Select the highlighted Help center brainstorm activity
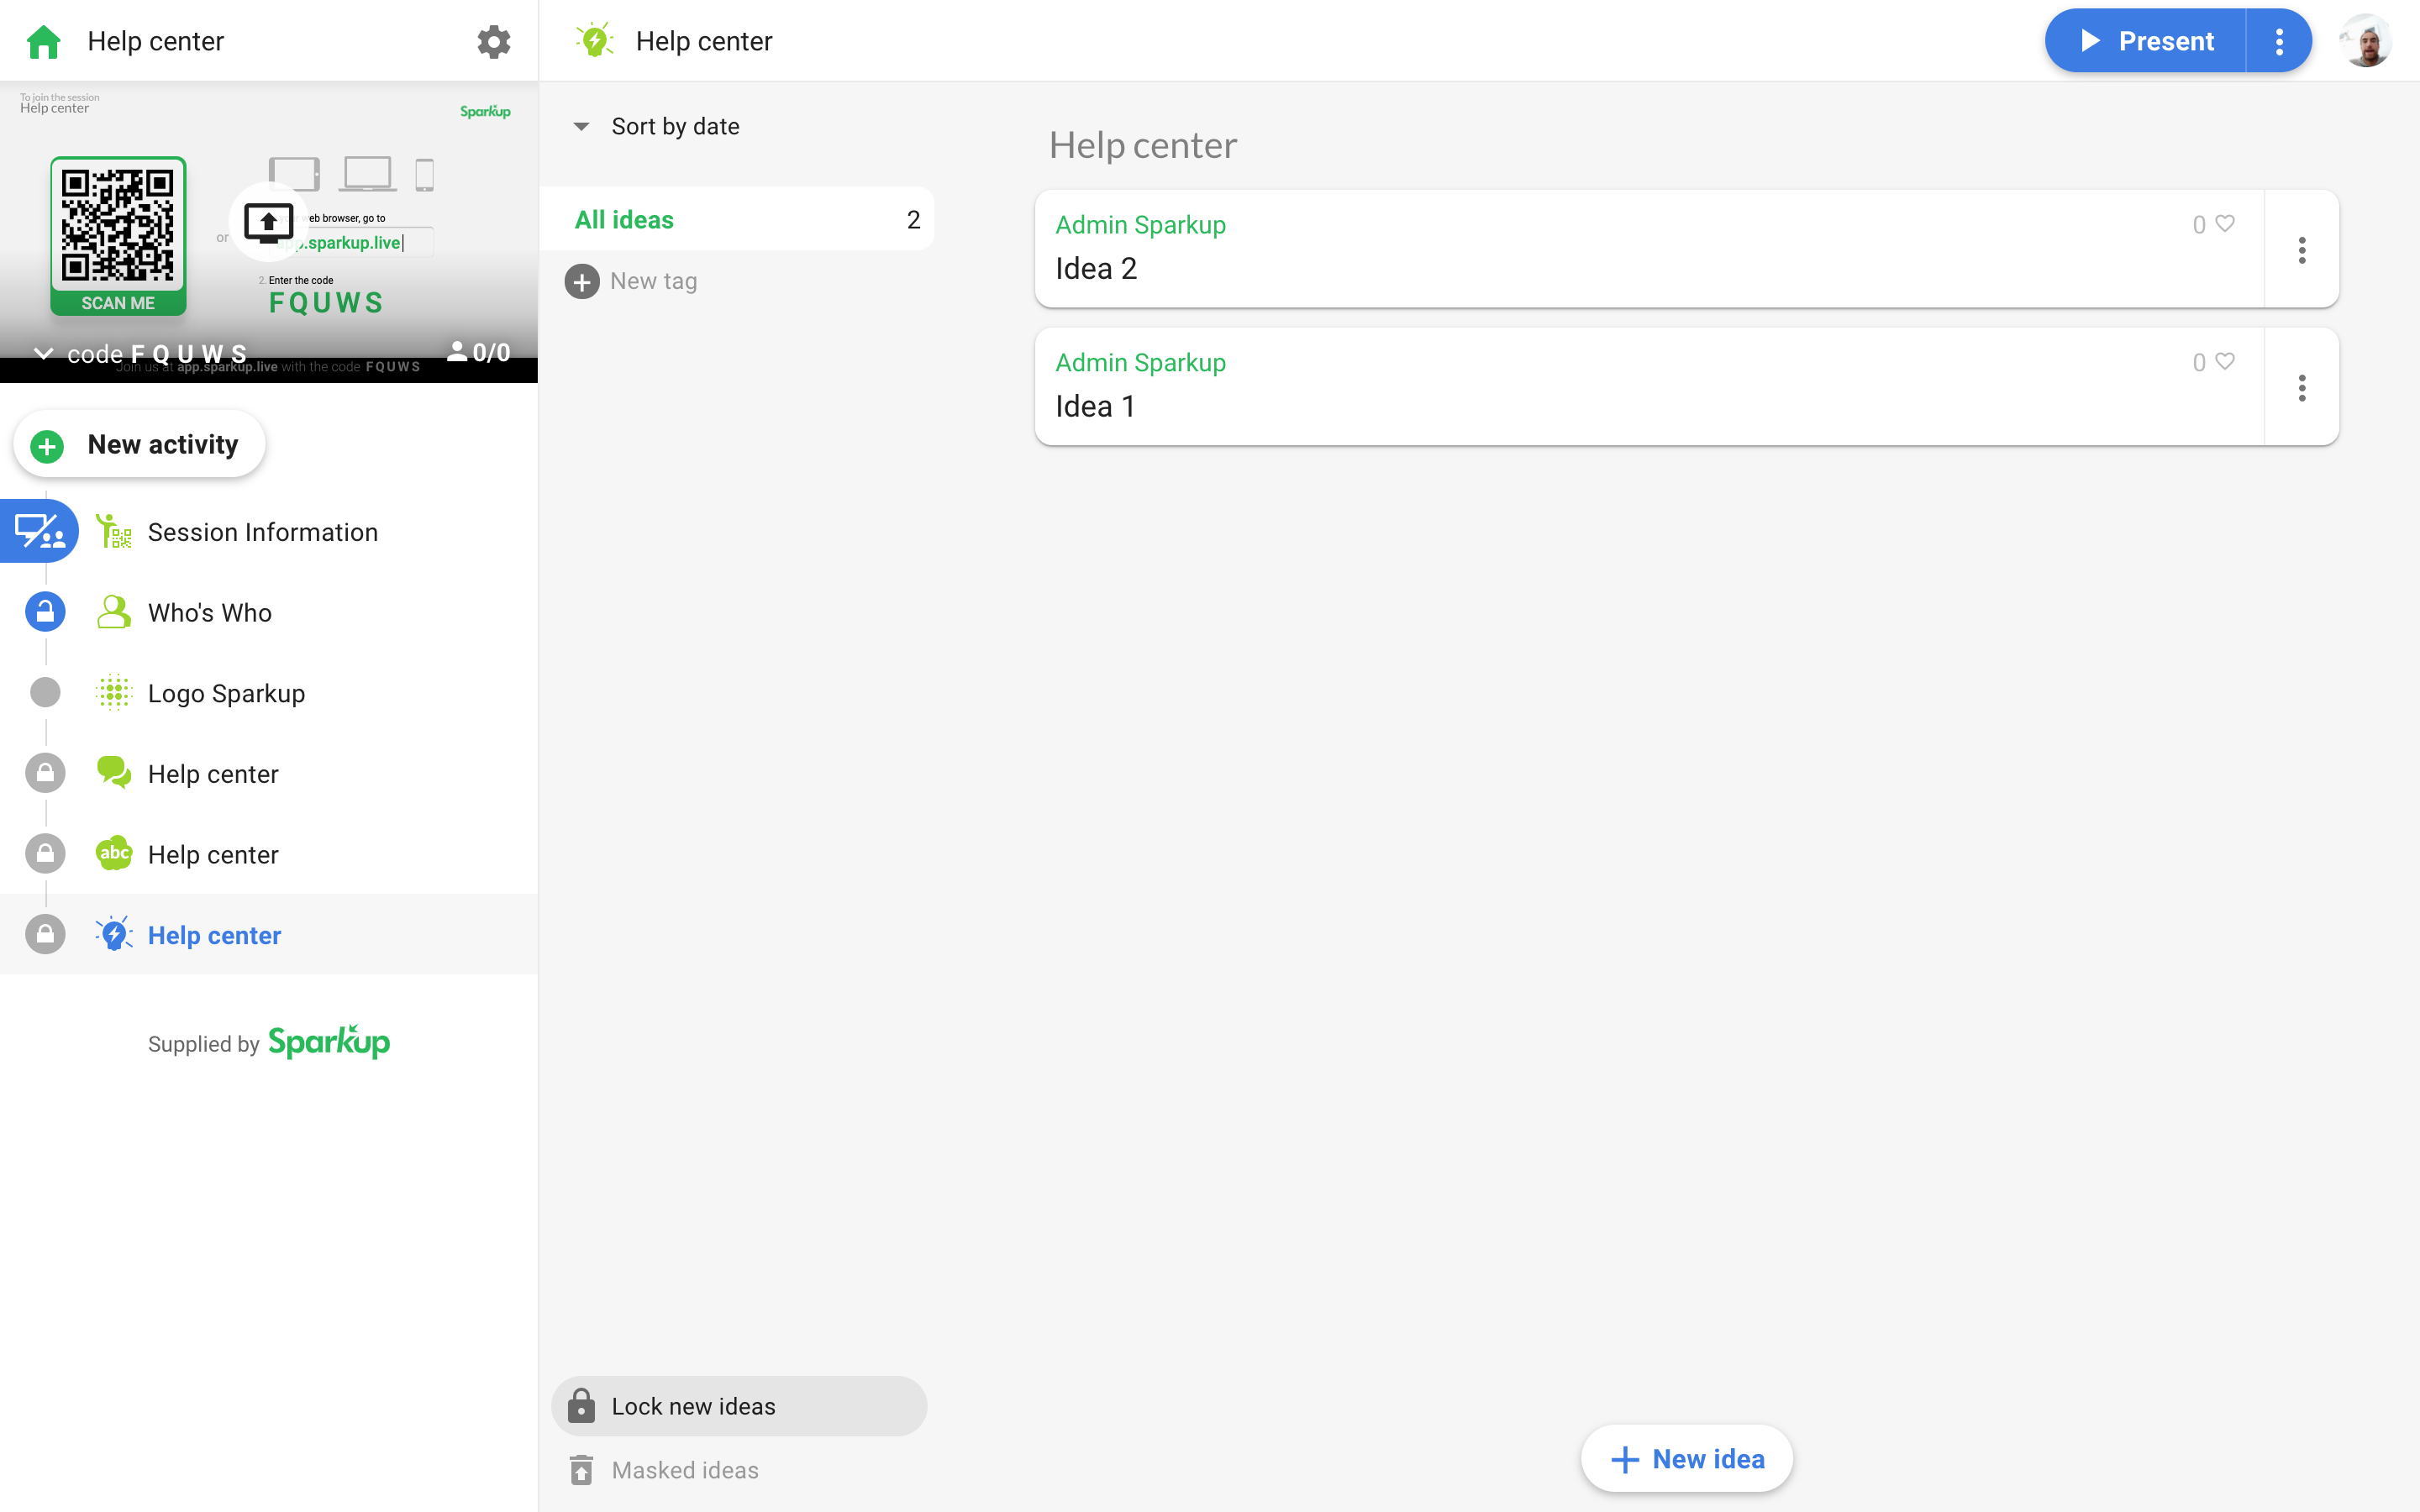The width and height of the screenshot is (2420, 1512). point(269,934)
